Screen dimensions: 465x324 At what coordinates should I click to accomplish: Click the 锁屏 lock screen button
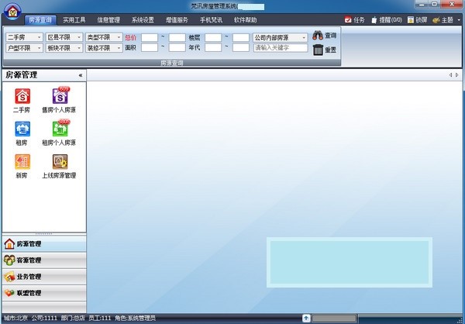pyautogui.click(x=415, y=19)
